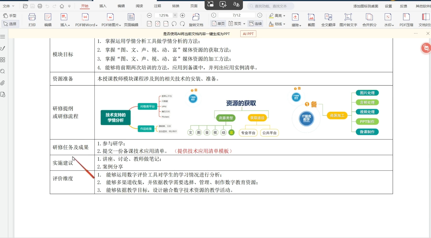Expand the 水印 watermark dropdown
431x238 pixels.
tap(393, 25)
